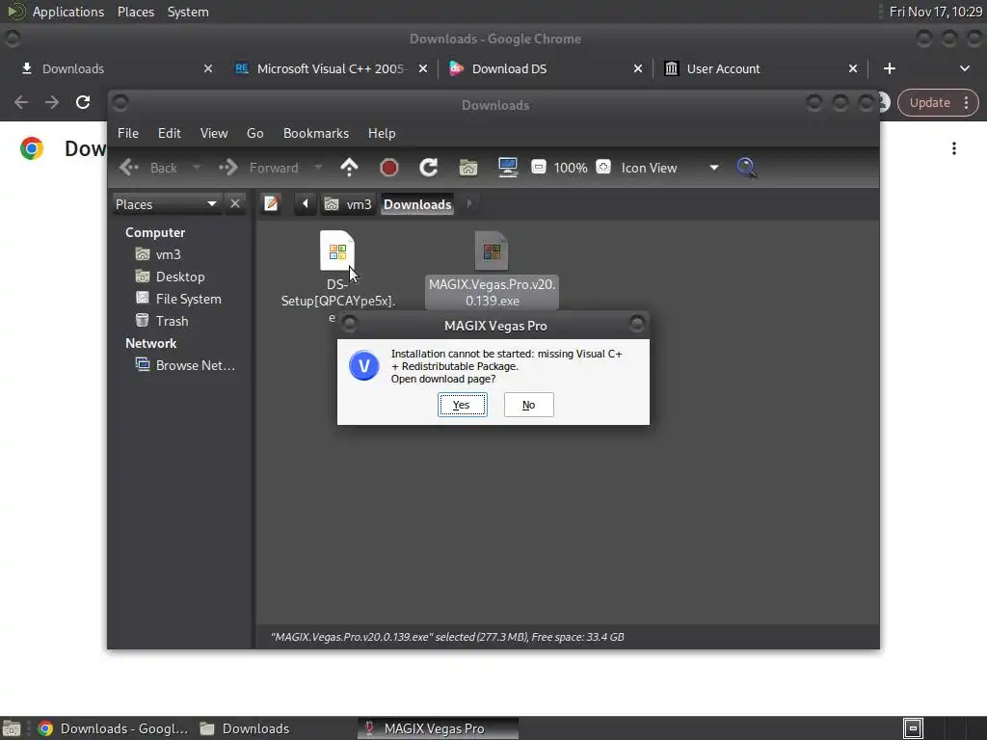
Task: Switch to MAGIX Vegas Pro taskbar item
Action: pos(439,728)
